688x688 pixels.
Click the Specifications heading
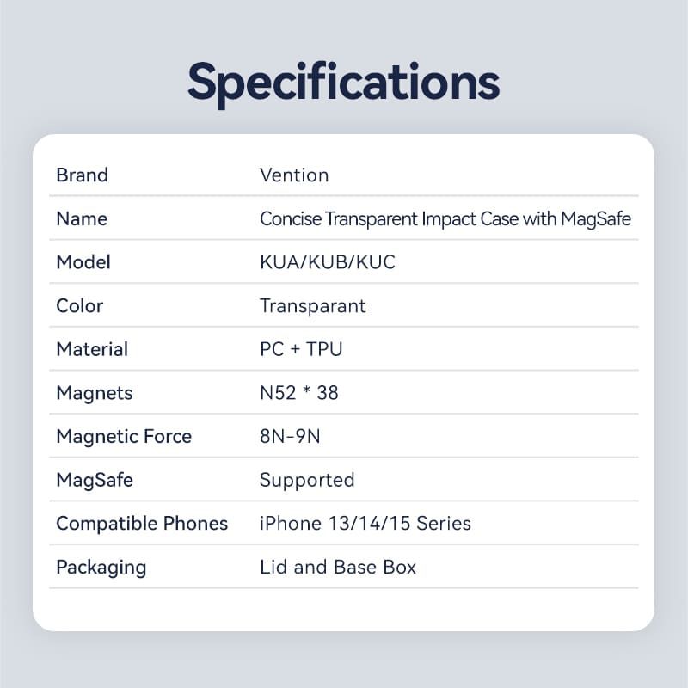[343, 83]
